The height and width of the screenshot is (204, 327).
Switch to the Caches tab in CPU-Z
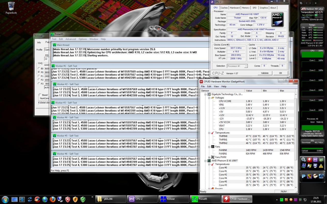(224, 8)
